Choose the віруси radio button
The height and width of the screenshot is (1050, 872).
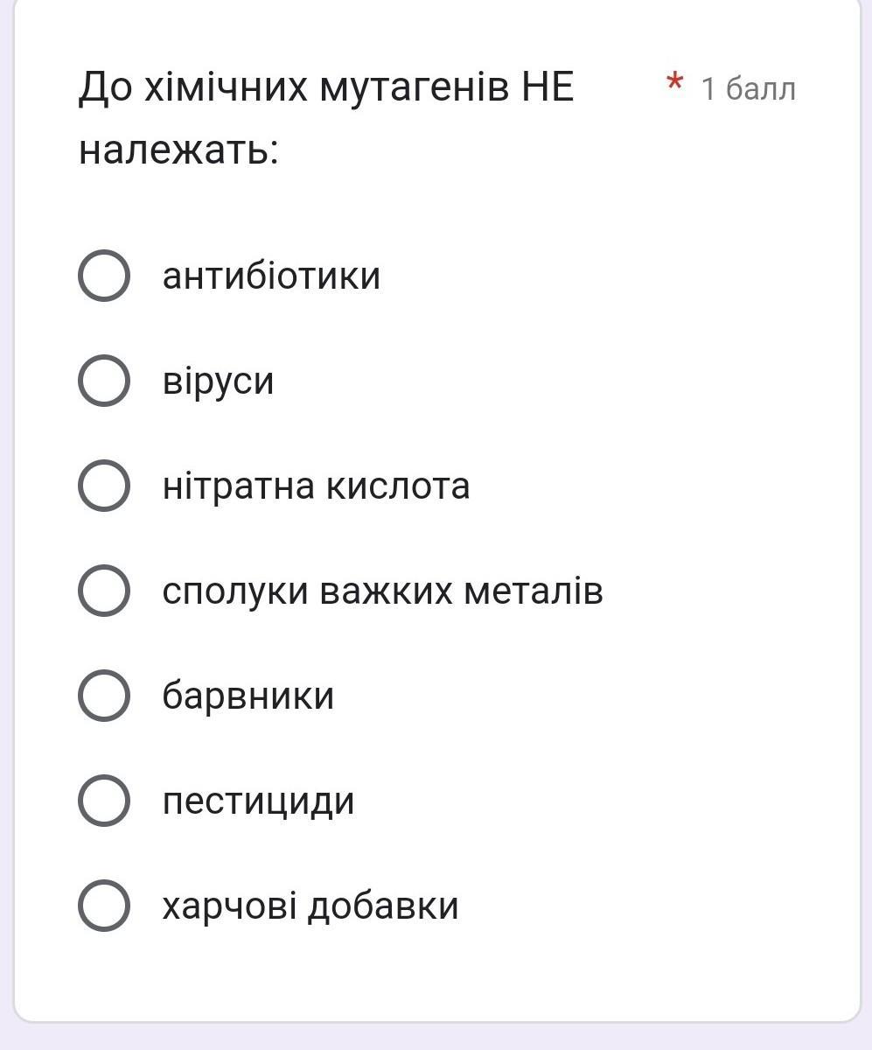point(104,381)
